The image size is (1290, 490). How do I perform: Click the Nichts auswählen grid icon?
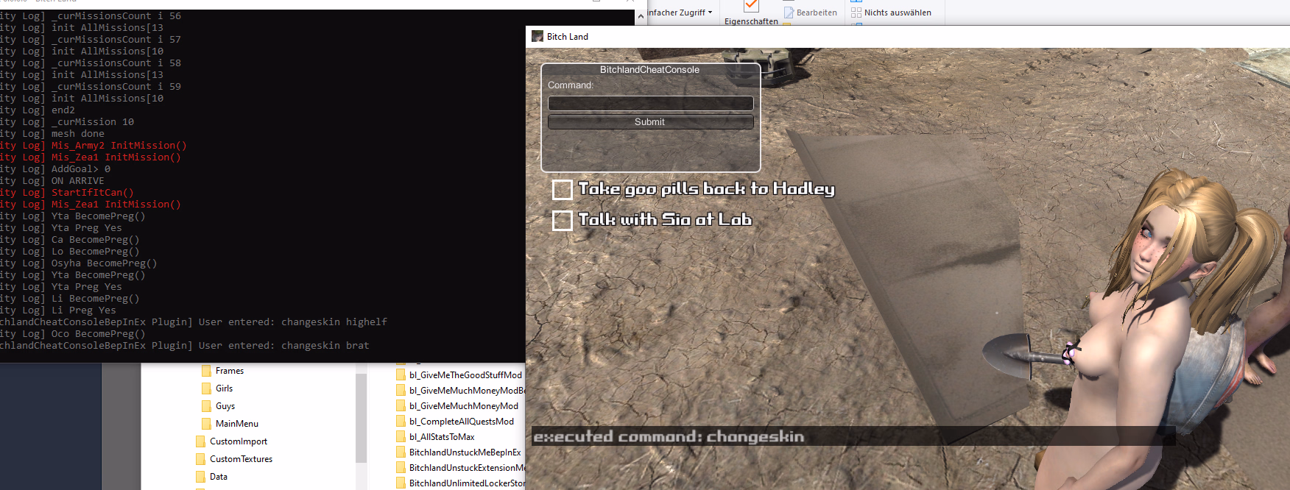856,13
